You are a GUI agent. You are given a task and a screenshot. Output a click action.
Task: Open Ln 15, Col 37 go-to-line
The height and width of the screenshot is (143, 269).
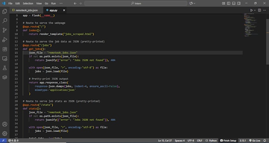coord(165,141)
